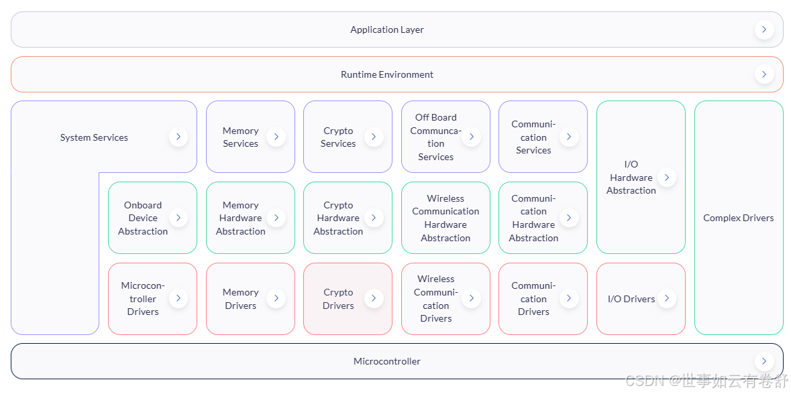Click the I/O Drivers arrow icon

[x=666, y=298]
